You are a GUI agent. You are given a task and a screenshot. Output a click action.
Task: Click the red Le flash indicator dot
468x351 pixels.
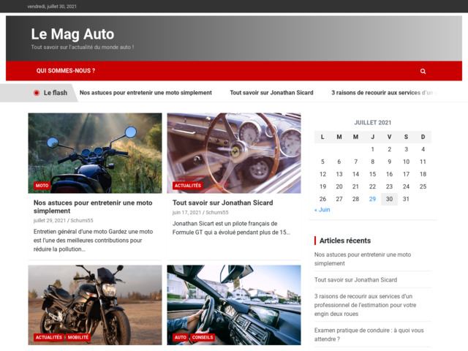[37, 93]
